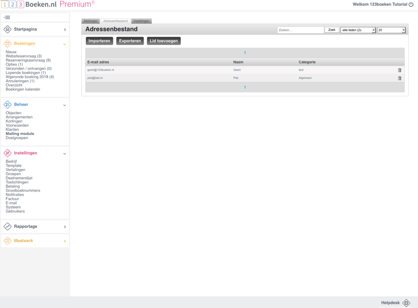Click the geert@123boeken.nl email cell
418x308 pixels.
[100, 70]
